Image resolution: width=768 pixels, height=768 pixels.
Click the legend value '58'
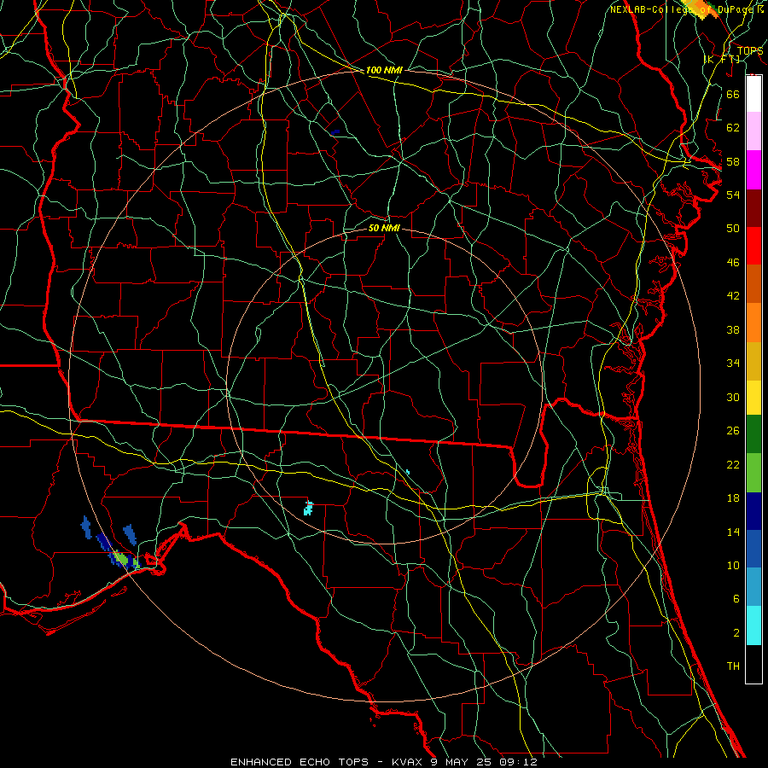[x=733, y=161]
